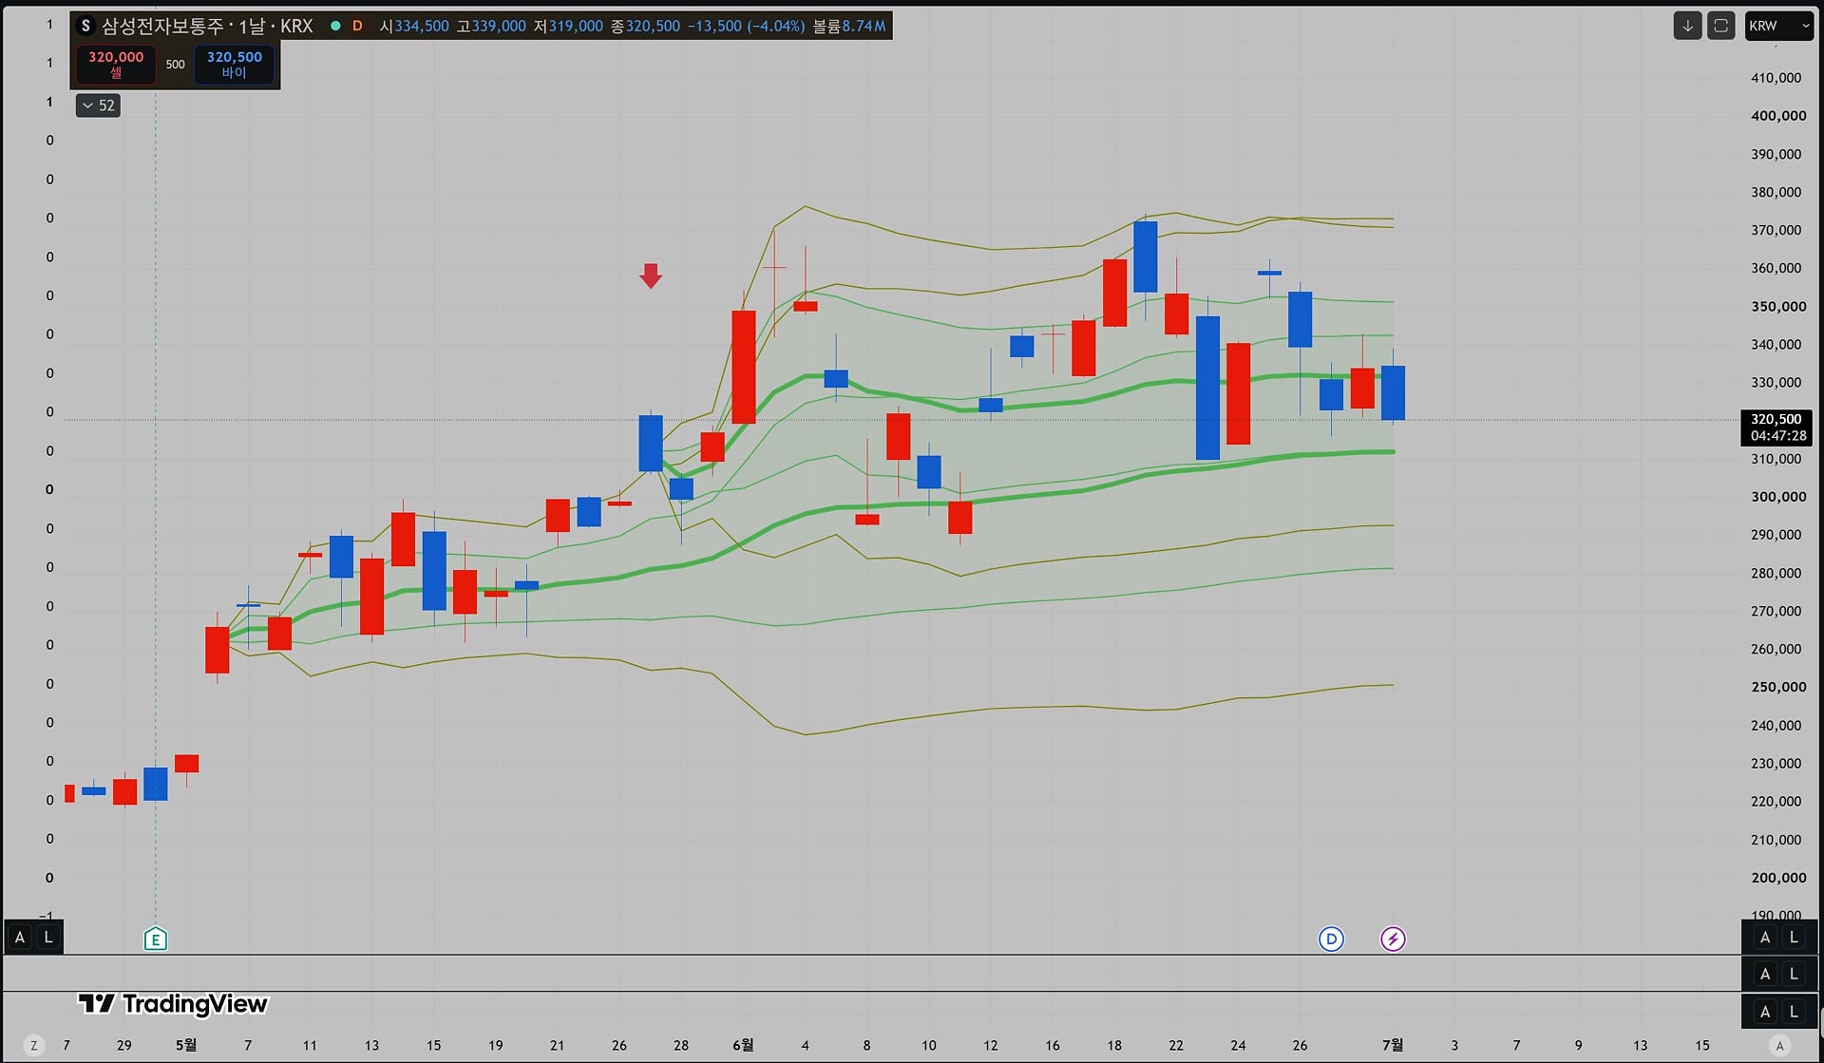Click the 24 date label on time axis
Screen dimensions: 1824x1063
tap(1238, 1045)
